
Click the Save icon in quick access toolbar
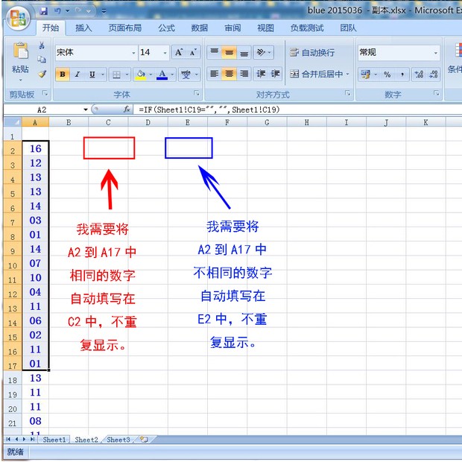pyautogui.click(x=44, y=11)
